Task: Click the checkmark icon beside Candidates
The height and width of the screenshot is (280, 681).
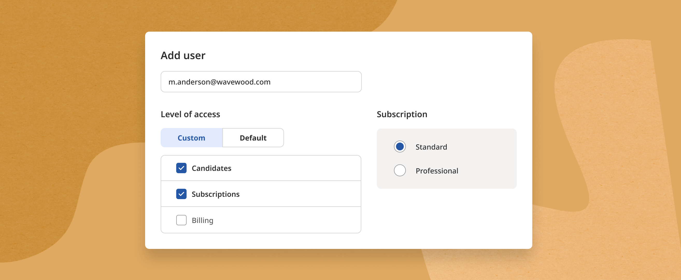Action: click(x=181, y=168)
